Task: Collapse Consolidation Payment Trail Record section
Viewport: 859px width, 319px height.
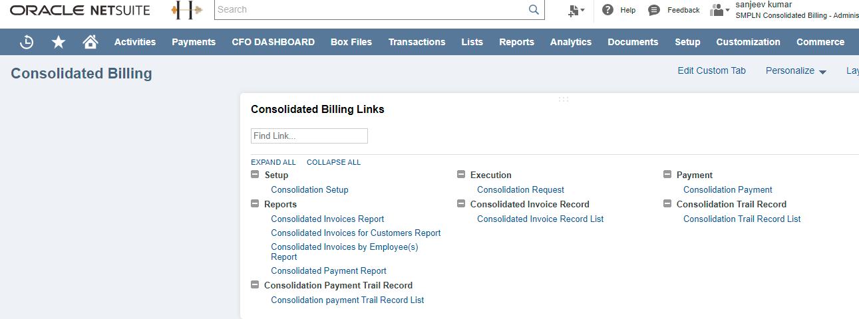Action: [x=255, y=285]
